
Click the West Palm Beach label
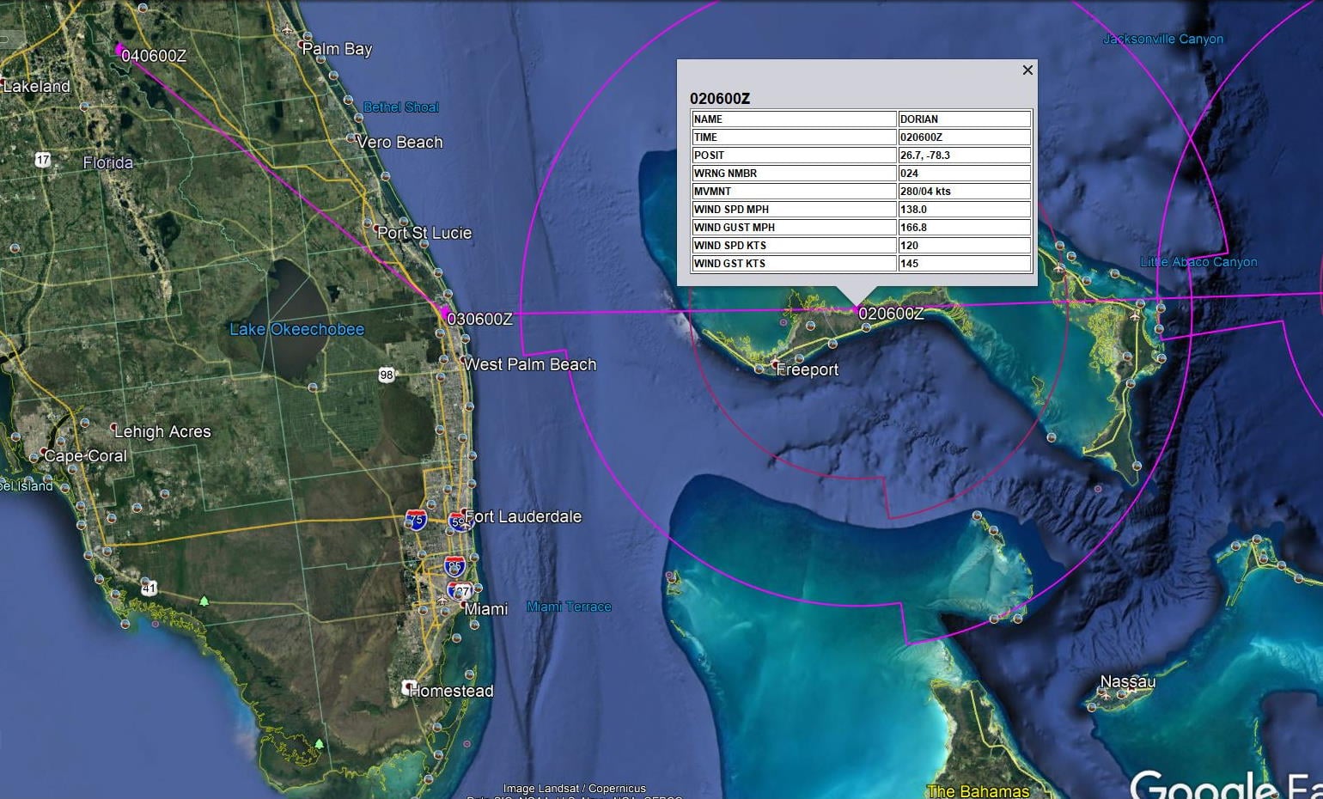pyautogui.click(x=530, y=364)
